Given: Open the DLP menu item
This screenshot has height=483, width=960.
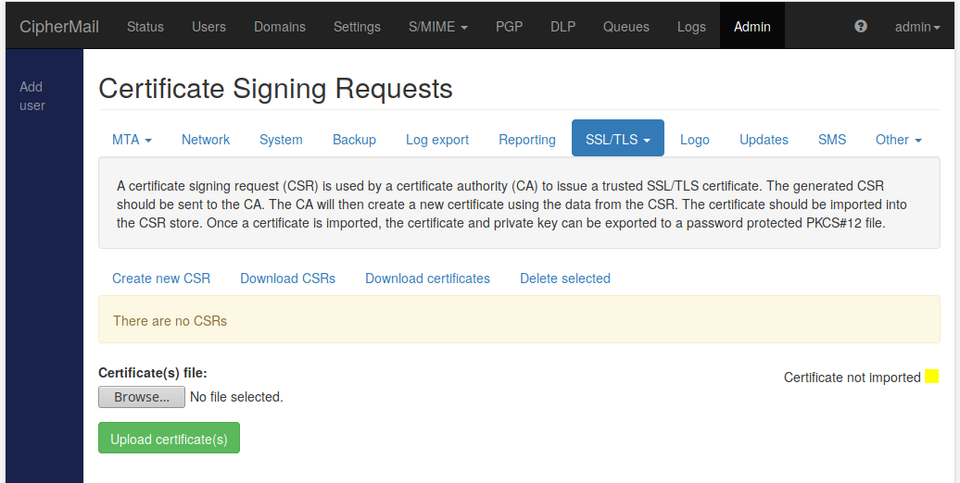Looking at the screenshot, I should pyautogui.click(x=562, y=27).
